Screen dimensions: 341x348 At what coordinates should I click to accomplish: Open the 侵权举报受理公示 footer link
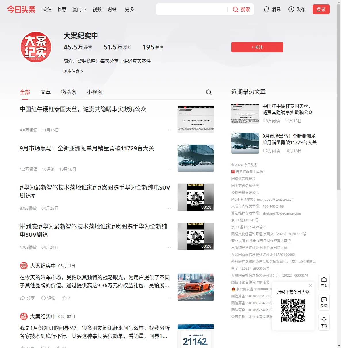point(245,192)
